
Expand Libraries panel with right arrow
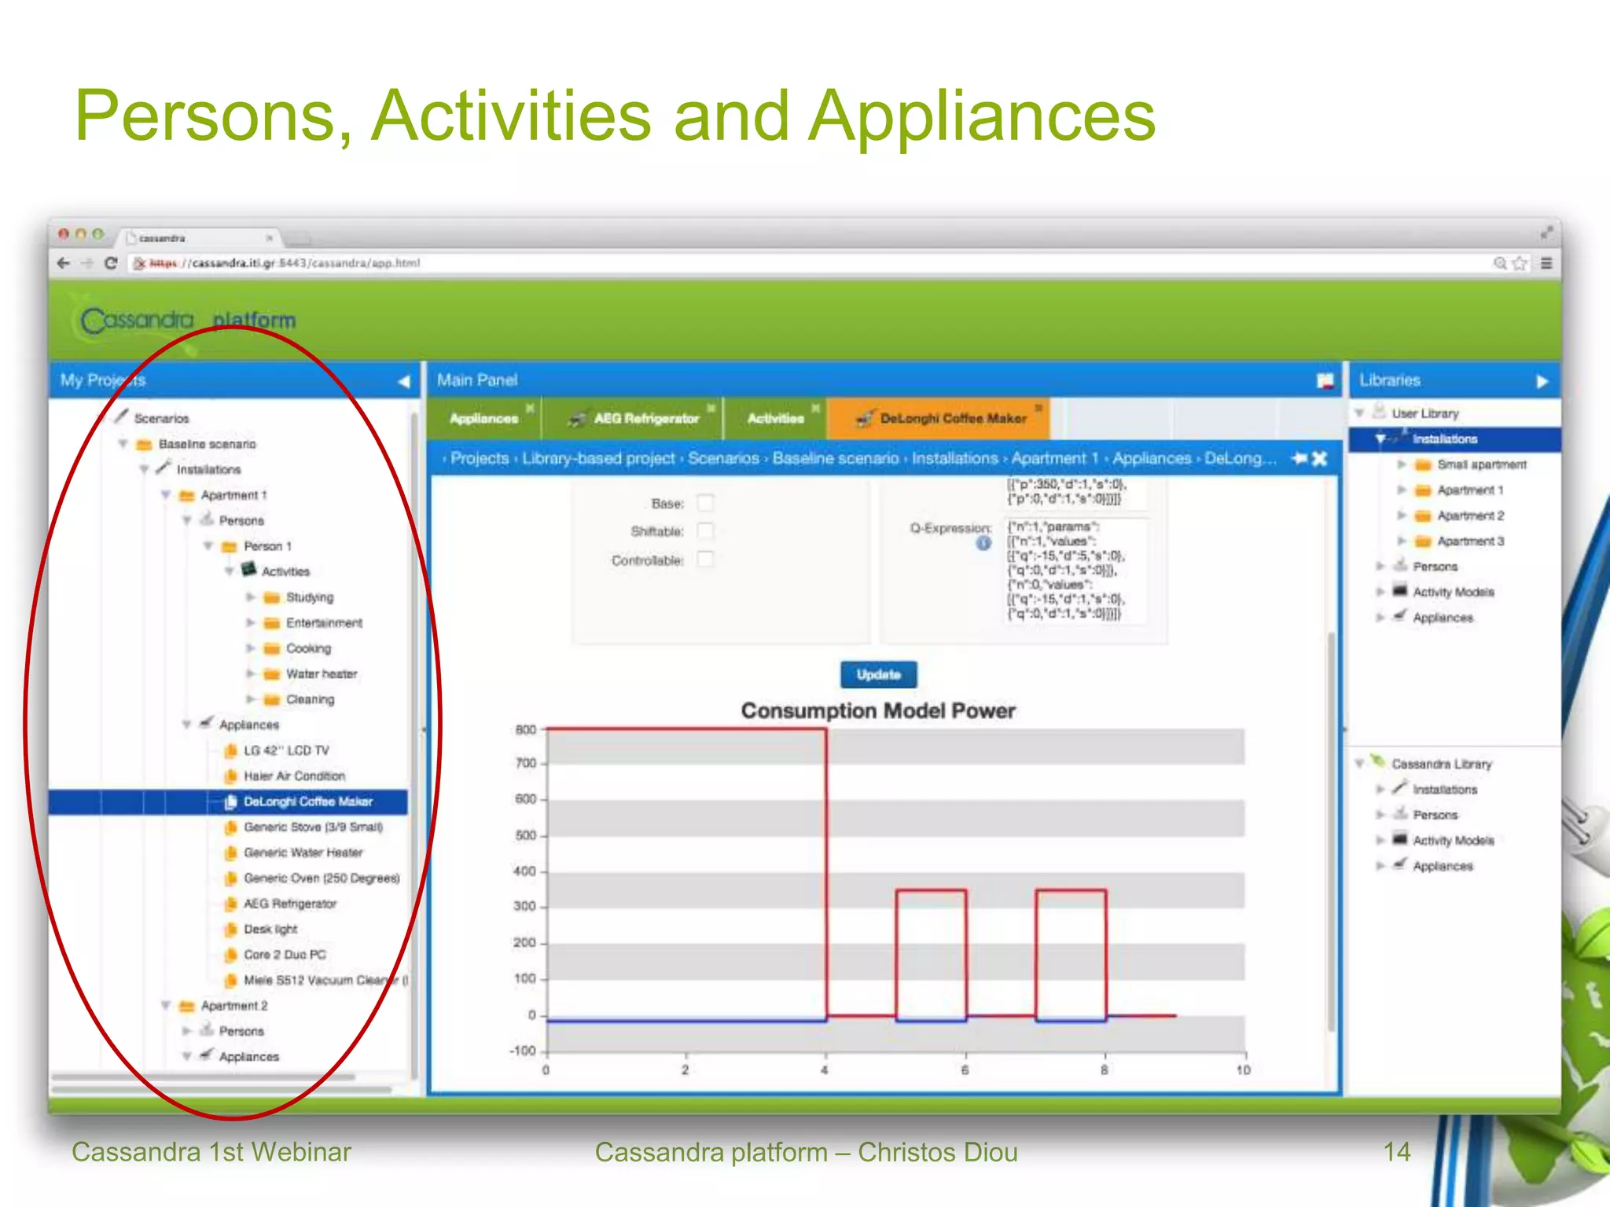1542,381
